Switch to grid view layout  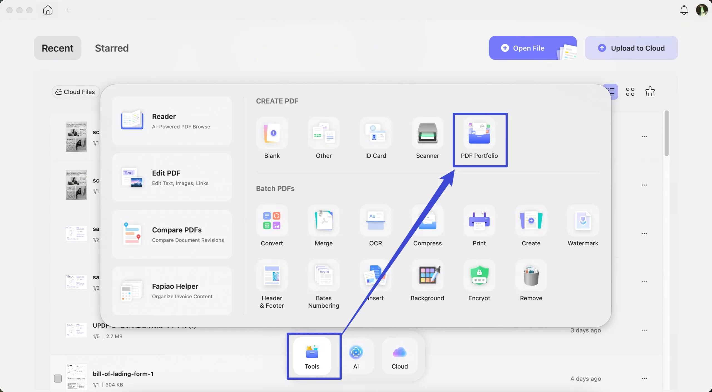(x=630, y=92)
